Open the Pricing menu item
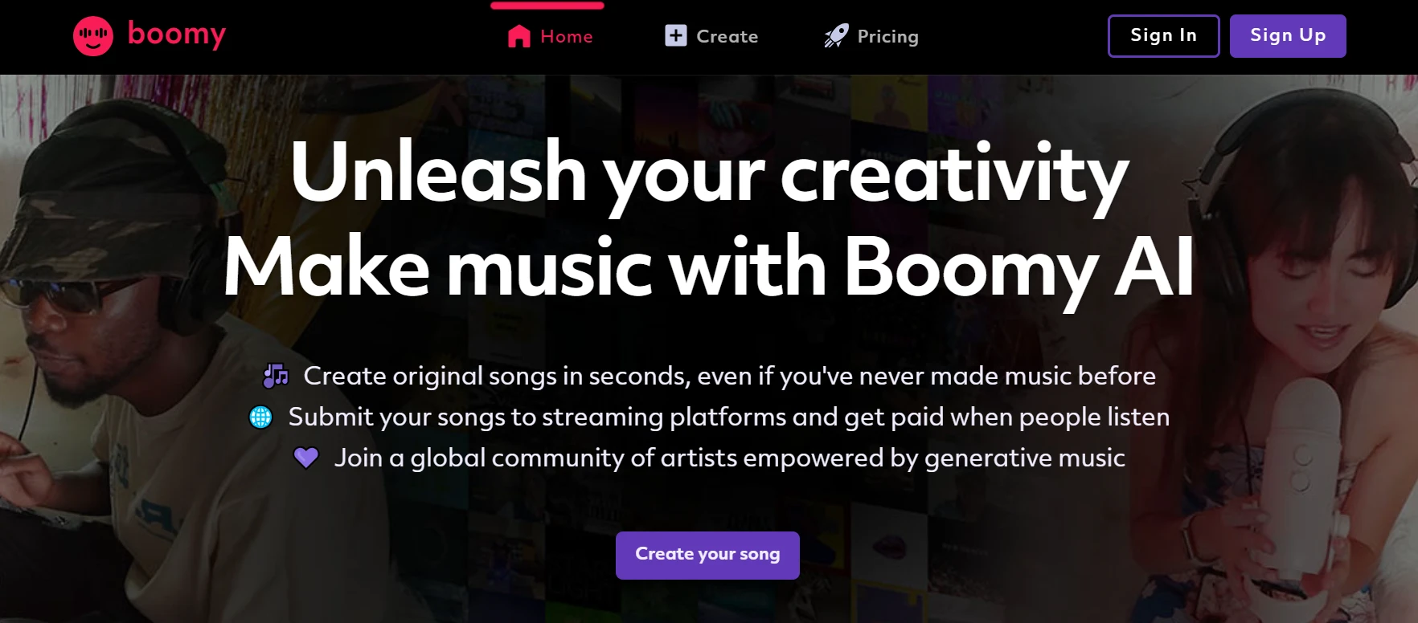 [887, 36]
